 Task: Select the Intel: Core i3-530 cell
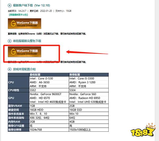(x=49, y=78)
